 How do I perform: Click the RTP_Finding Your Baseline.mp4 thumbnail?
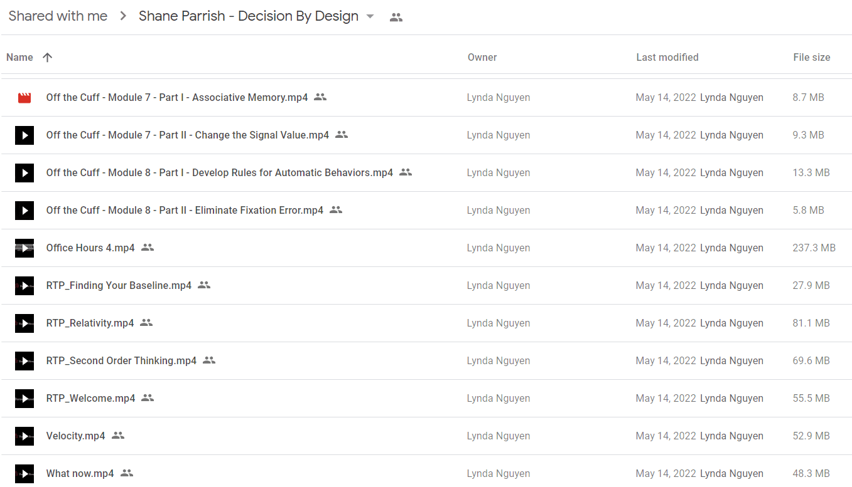pyautogui.click(x=24, y=286)
